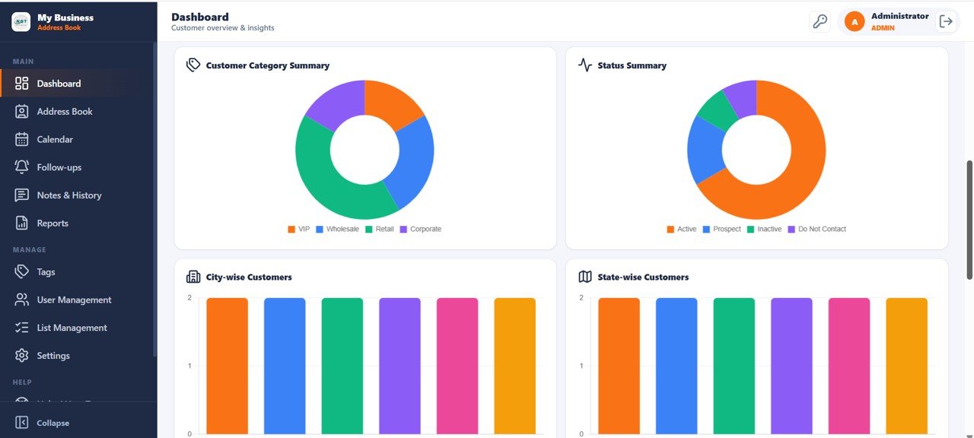Click the blue bar in State-wise Customers
The height and width of the screenshot is (438, 974).
point(676,366)
